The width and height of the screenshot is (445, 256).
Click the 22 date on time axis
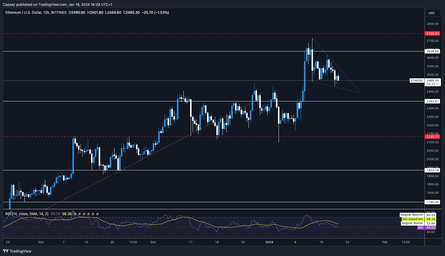[347, 242]
